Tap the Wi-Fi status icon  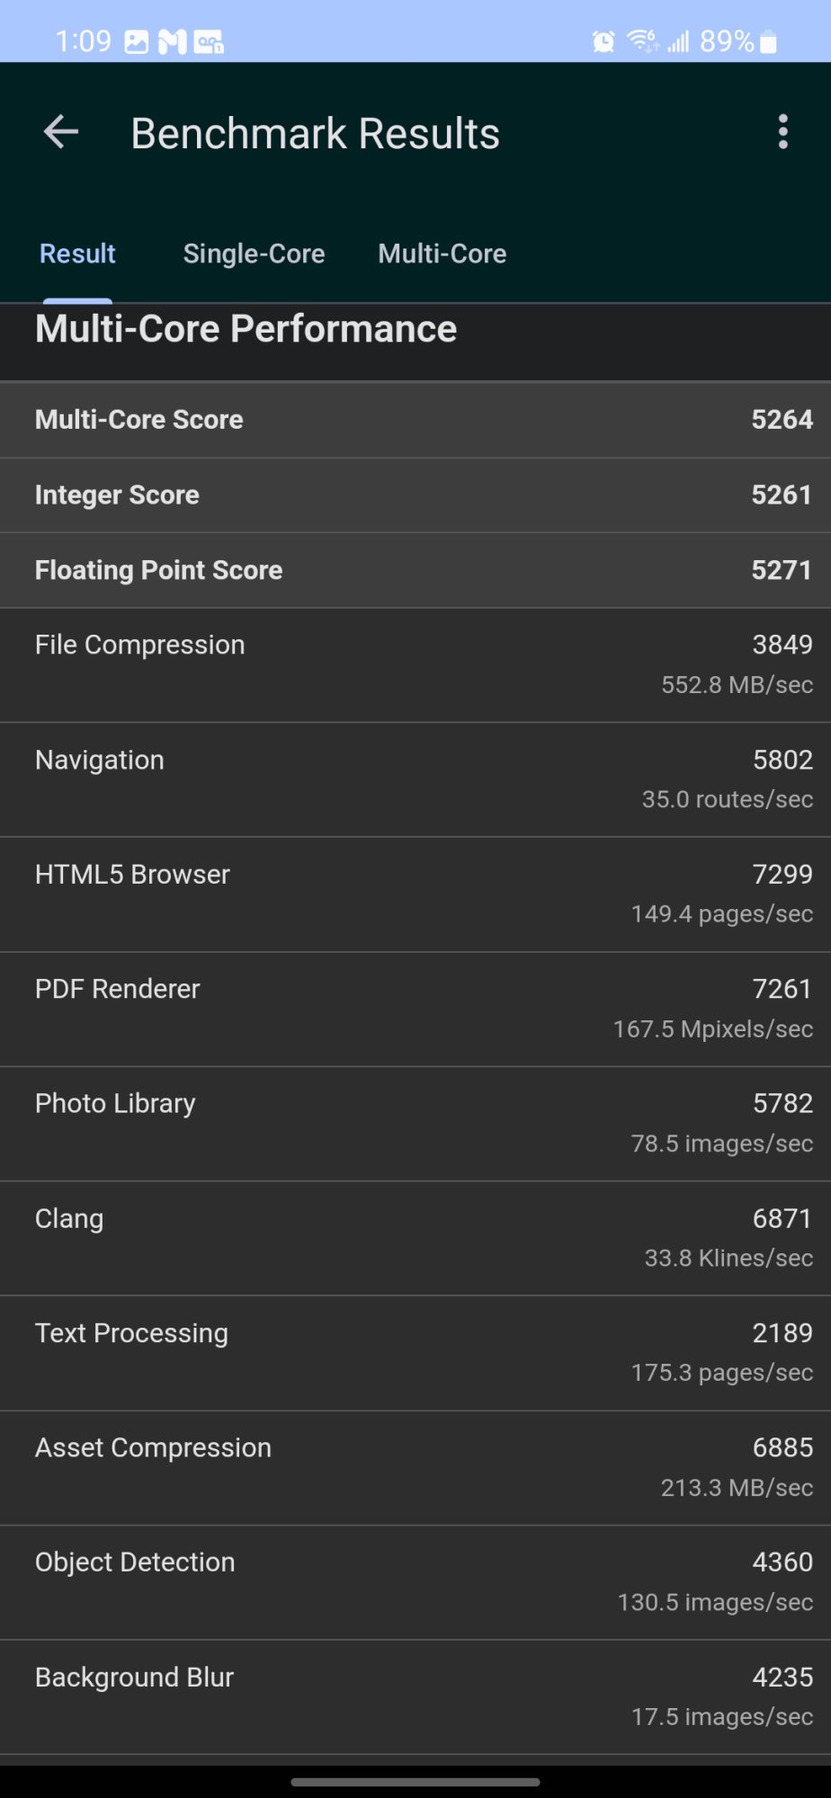pyautogui.click(x=643, y=41)
